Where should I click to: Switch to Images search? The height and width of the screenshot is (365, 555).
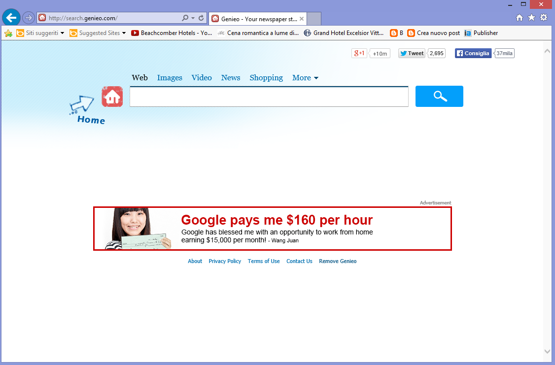[170, 77]
